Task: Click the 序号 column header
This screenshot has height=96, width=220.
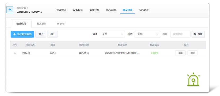Action: coord(15,45)
